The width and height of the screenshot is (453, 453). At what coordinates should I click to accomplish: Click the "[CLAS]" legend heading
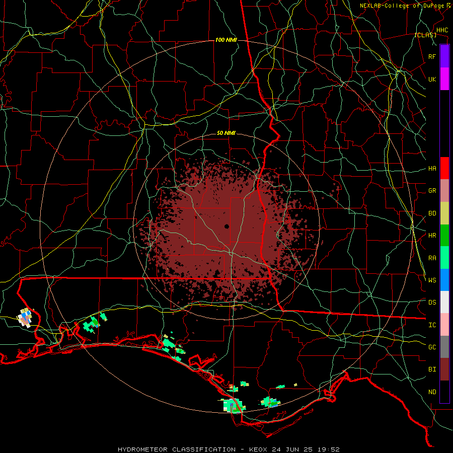425,35
